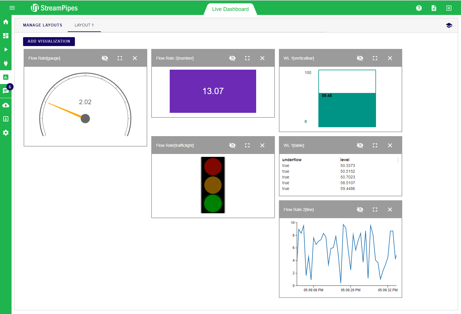Toggle visibility of the WL 1 verticalbar widget
Screen dimensions: 461x314
(x=360, y=58)
